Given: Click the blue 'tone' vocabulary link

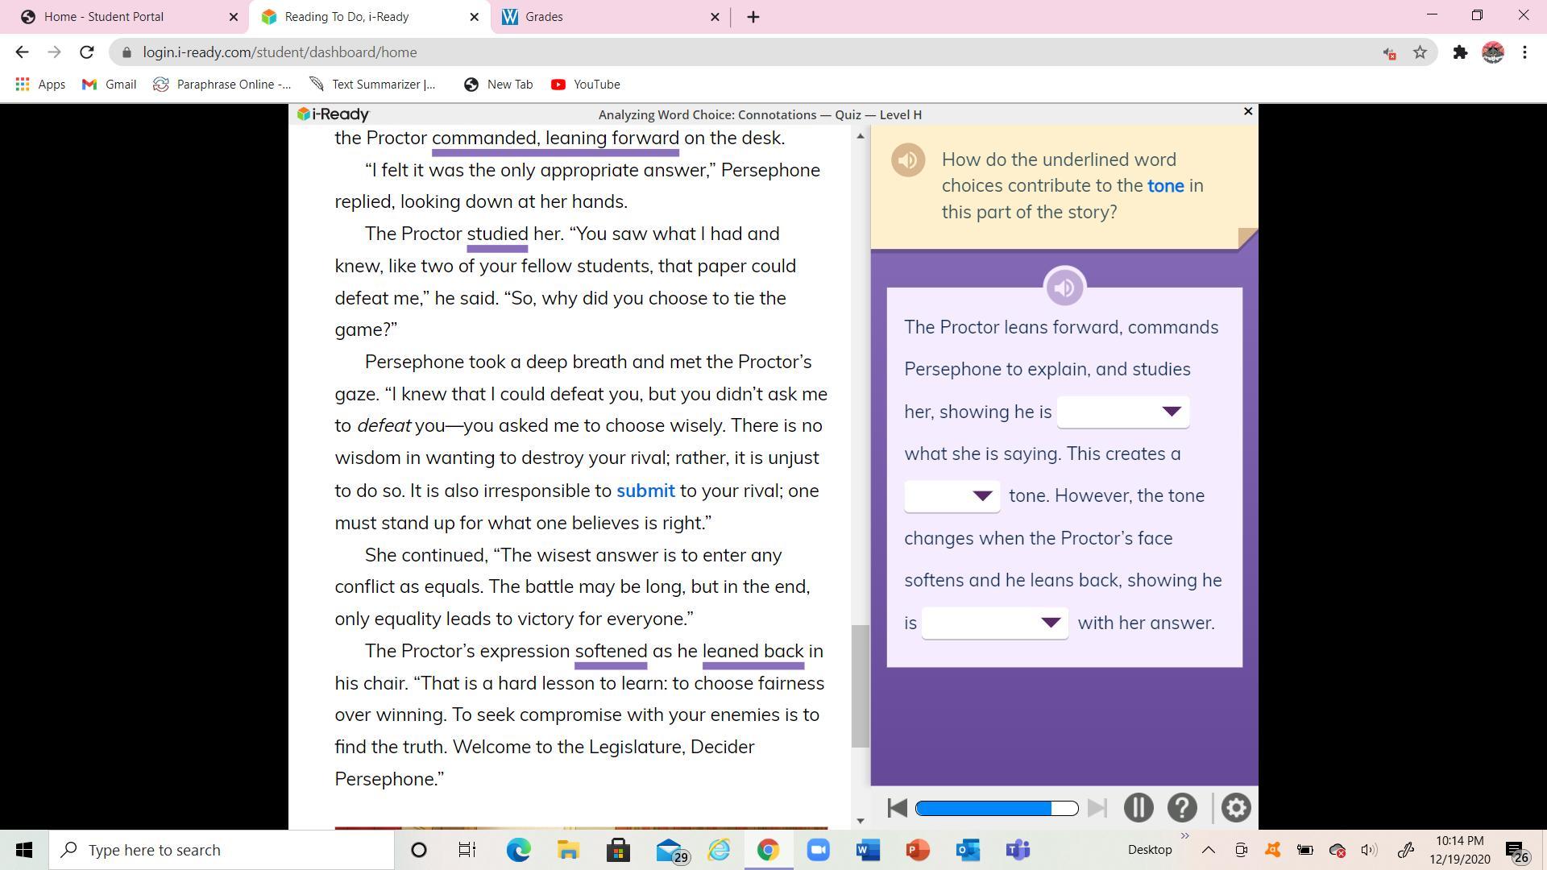Looking at the screenshot, I should (1165, 185).
